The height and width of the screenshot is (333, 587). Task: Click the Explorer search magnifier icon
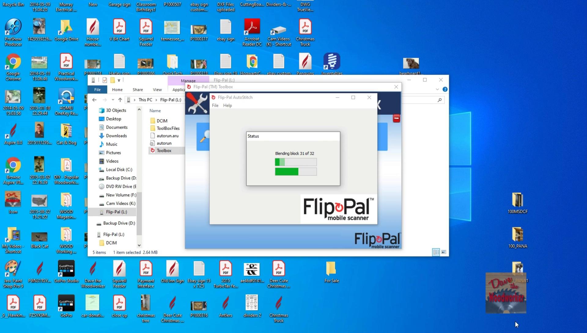click(x=439, y=100)
